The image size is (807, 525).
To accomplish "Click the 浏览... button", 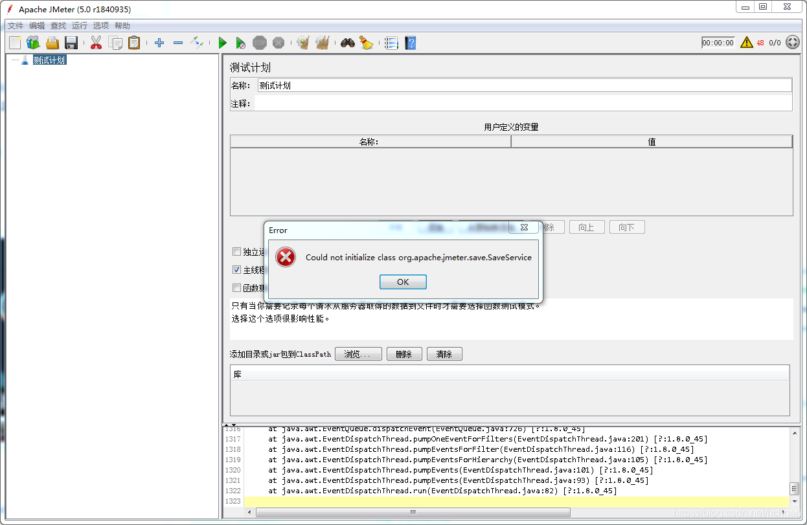I will [x=358, y=354].
